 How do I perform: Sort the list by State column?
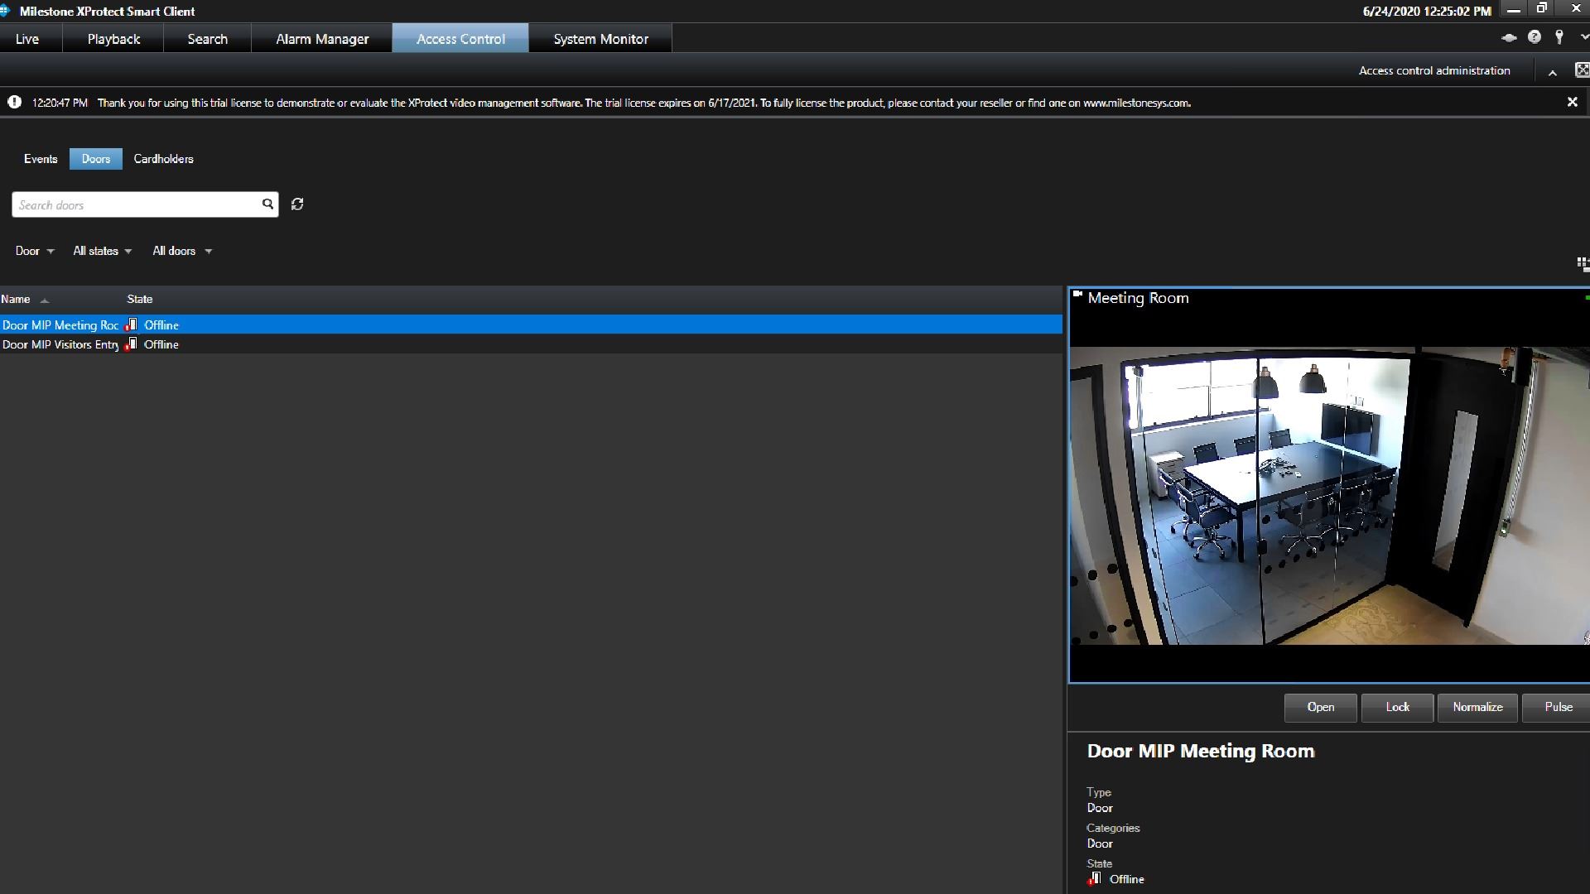(x=139, y=299)
